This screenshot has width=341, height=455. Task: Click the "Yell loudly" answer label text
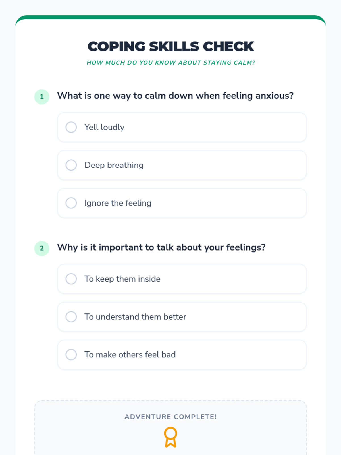tap(104, 127)
